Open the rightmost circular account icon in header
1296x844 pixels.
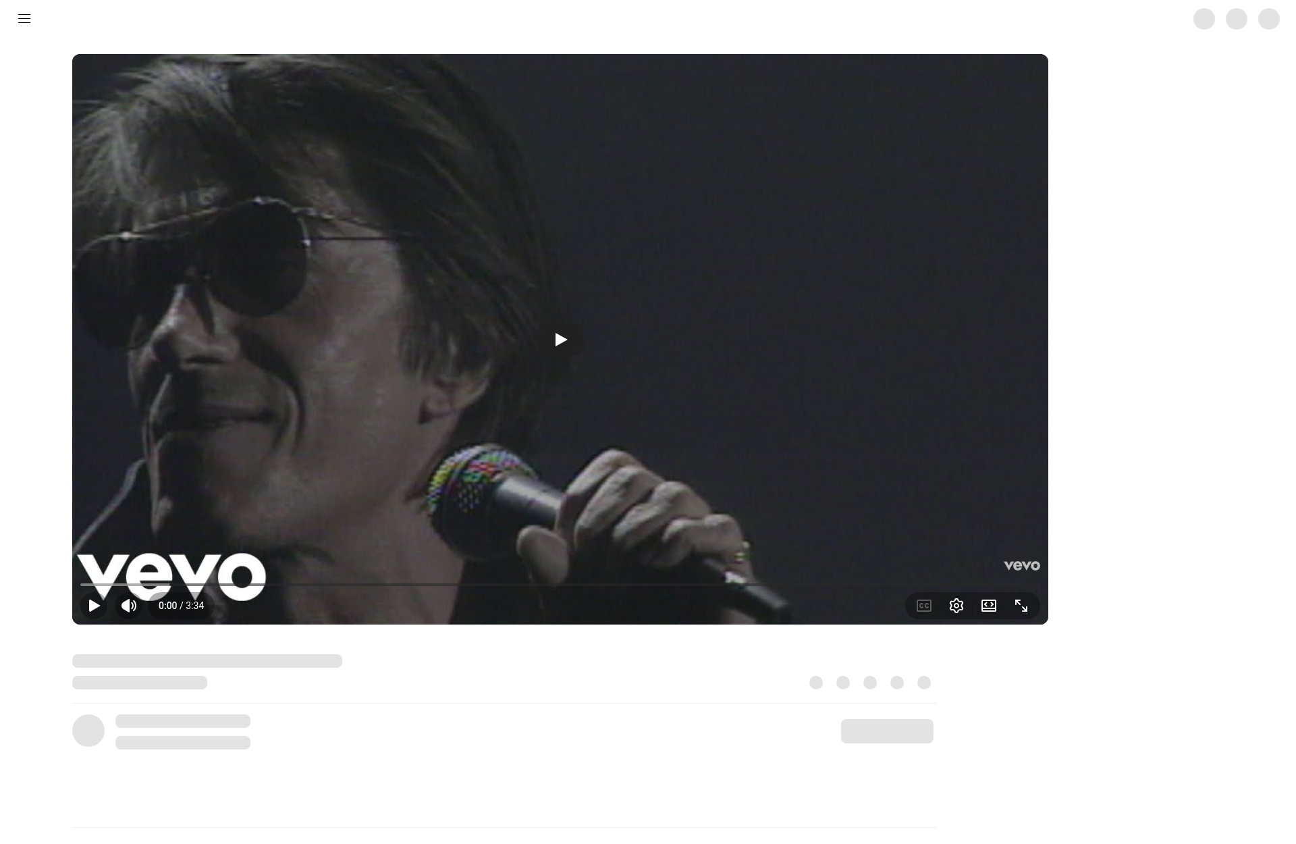click(1269, 19)
